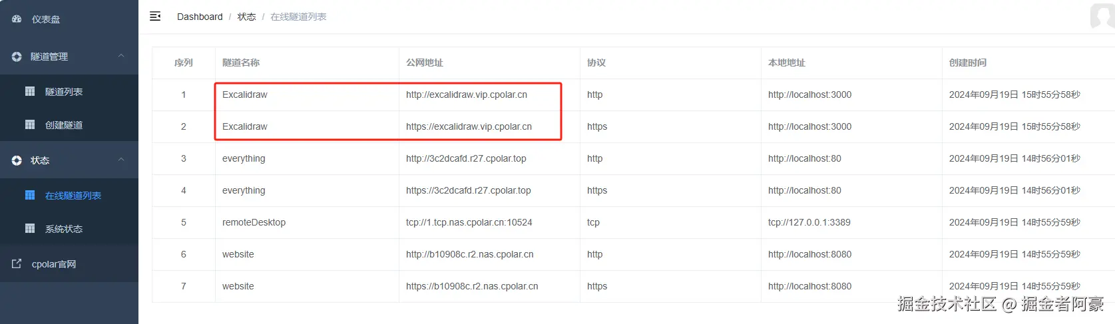Select the remoteDesktop tunnel name
The image size is (1115, 324).
tap(254, 222)
